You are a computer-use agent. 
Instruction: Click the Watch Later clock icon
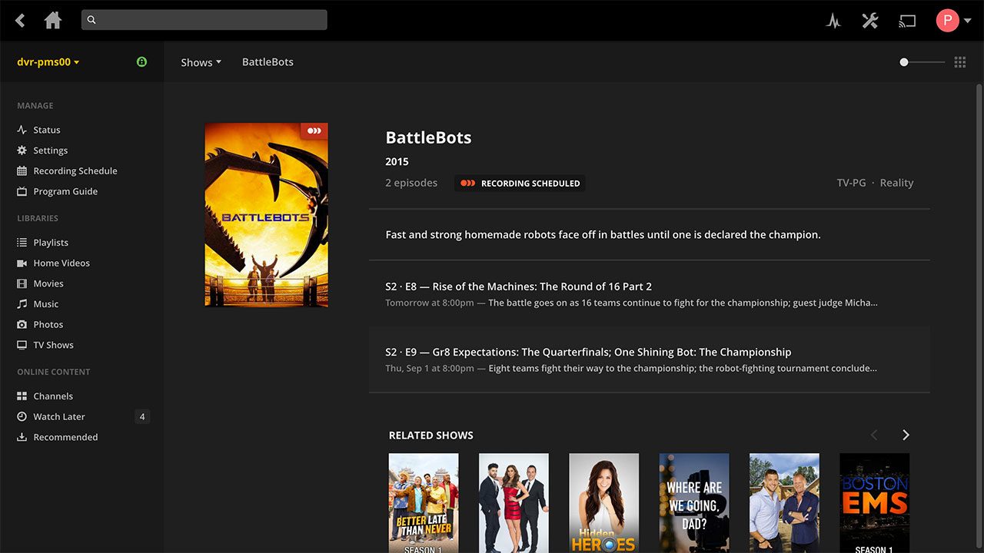[x=22, y=416]
